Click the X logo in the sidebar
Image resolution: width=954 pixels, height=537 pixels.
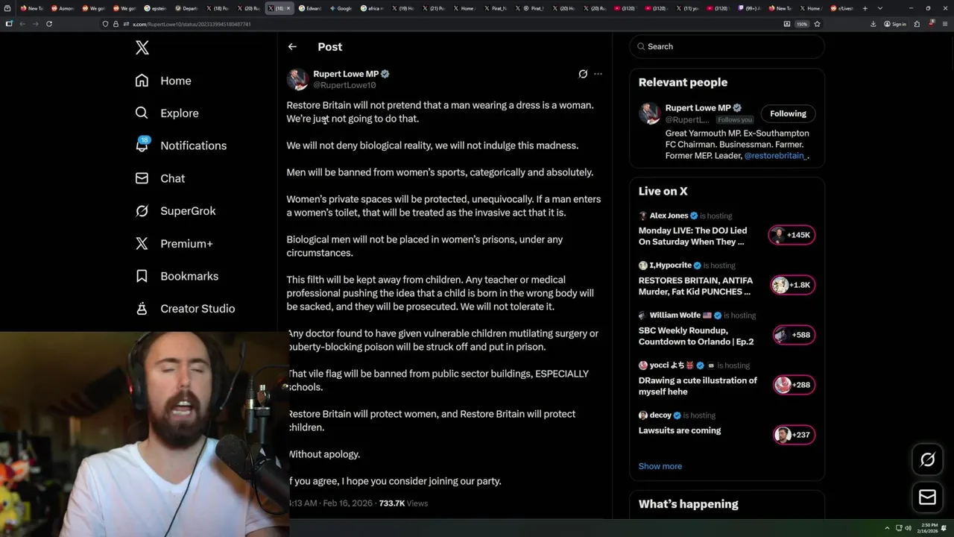tap(142, 48)
